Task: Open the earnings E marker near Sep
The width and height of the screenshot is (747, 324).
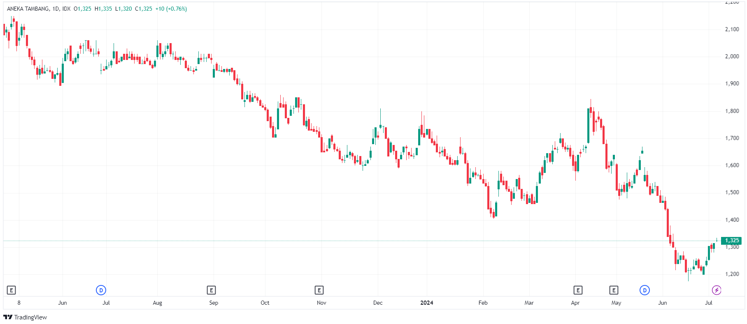Action: [211, 290]
